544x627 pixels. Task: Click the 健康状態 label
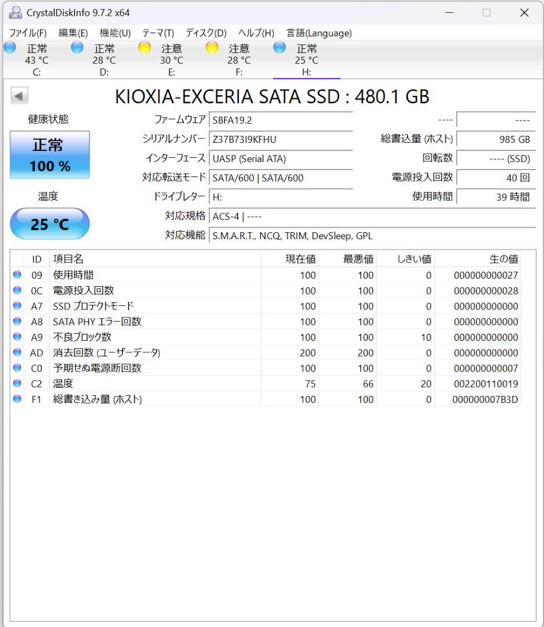click(x=48, y=119)
